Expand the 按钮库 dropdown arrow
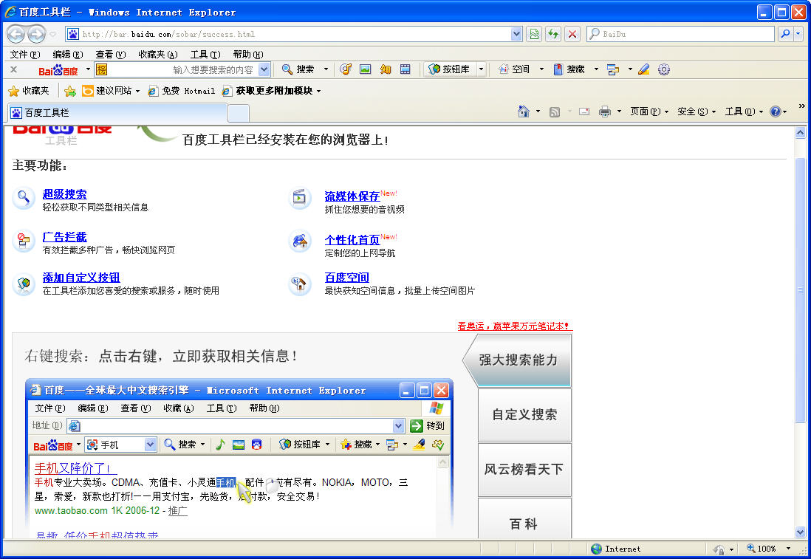This screenshot has height=559, width=811. (x=481, y=69)
